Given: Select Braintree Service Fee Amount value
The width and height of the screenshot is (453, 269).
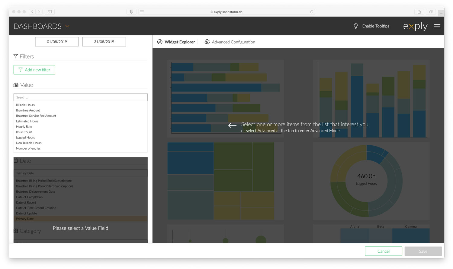Looking at the screenshot, I should pos(36,116).
